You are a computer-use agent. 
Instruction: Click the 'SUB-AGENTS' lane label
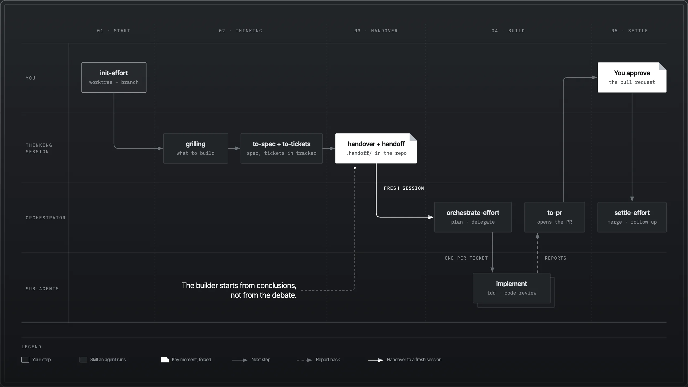point(42,289)
